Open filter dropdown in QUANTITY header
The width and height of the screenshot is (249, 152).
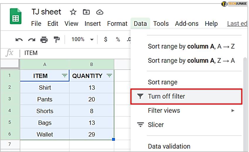[x=109, y=76]
